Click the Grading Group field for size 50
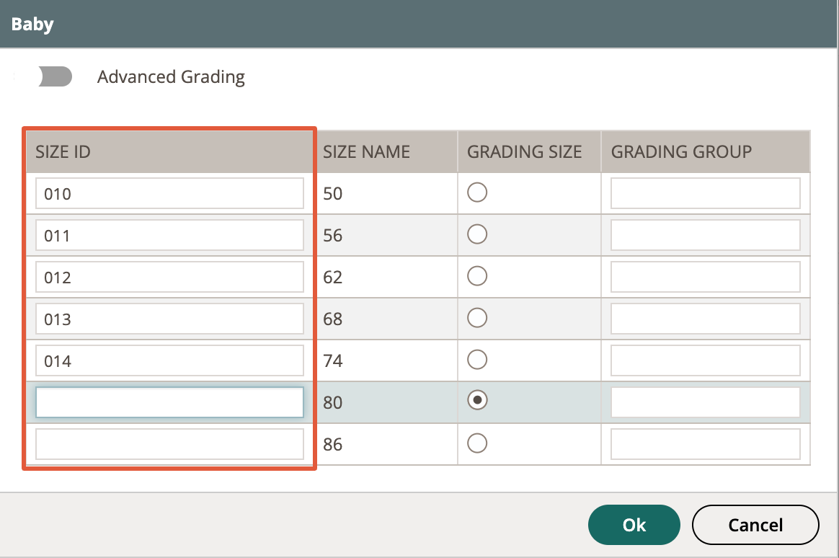Image resolution: width=839 pixels, height=558 pixels. tap(705, 193)
